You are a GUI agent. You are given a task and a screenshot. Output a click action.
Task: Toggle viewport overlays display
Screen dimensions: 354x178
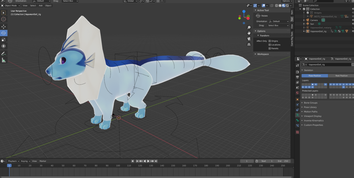click(263, 6)
